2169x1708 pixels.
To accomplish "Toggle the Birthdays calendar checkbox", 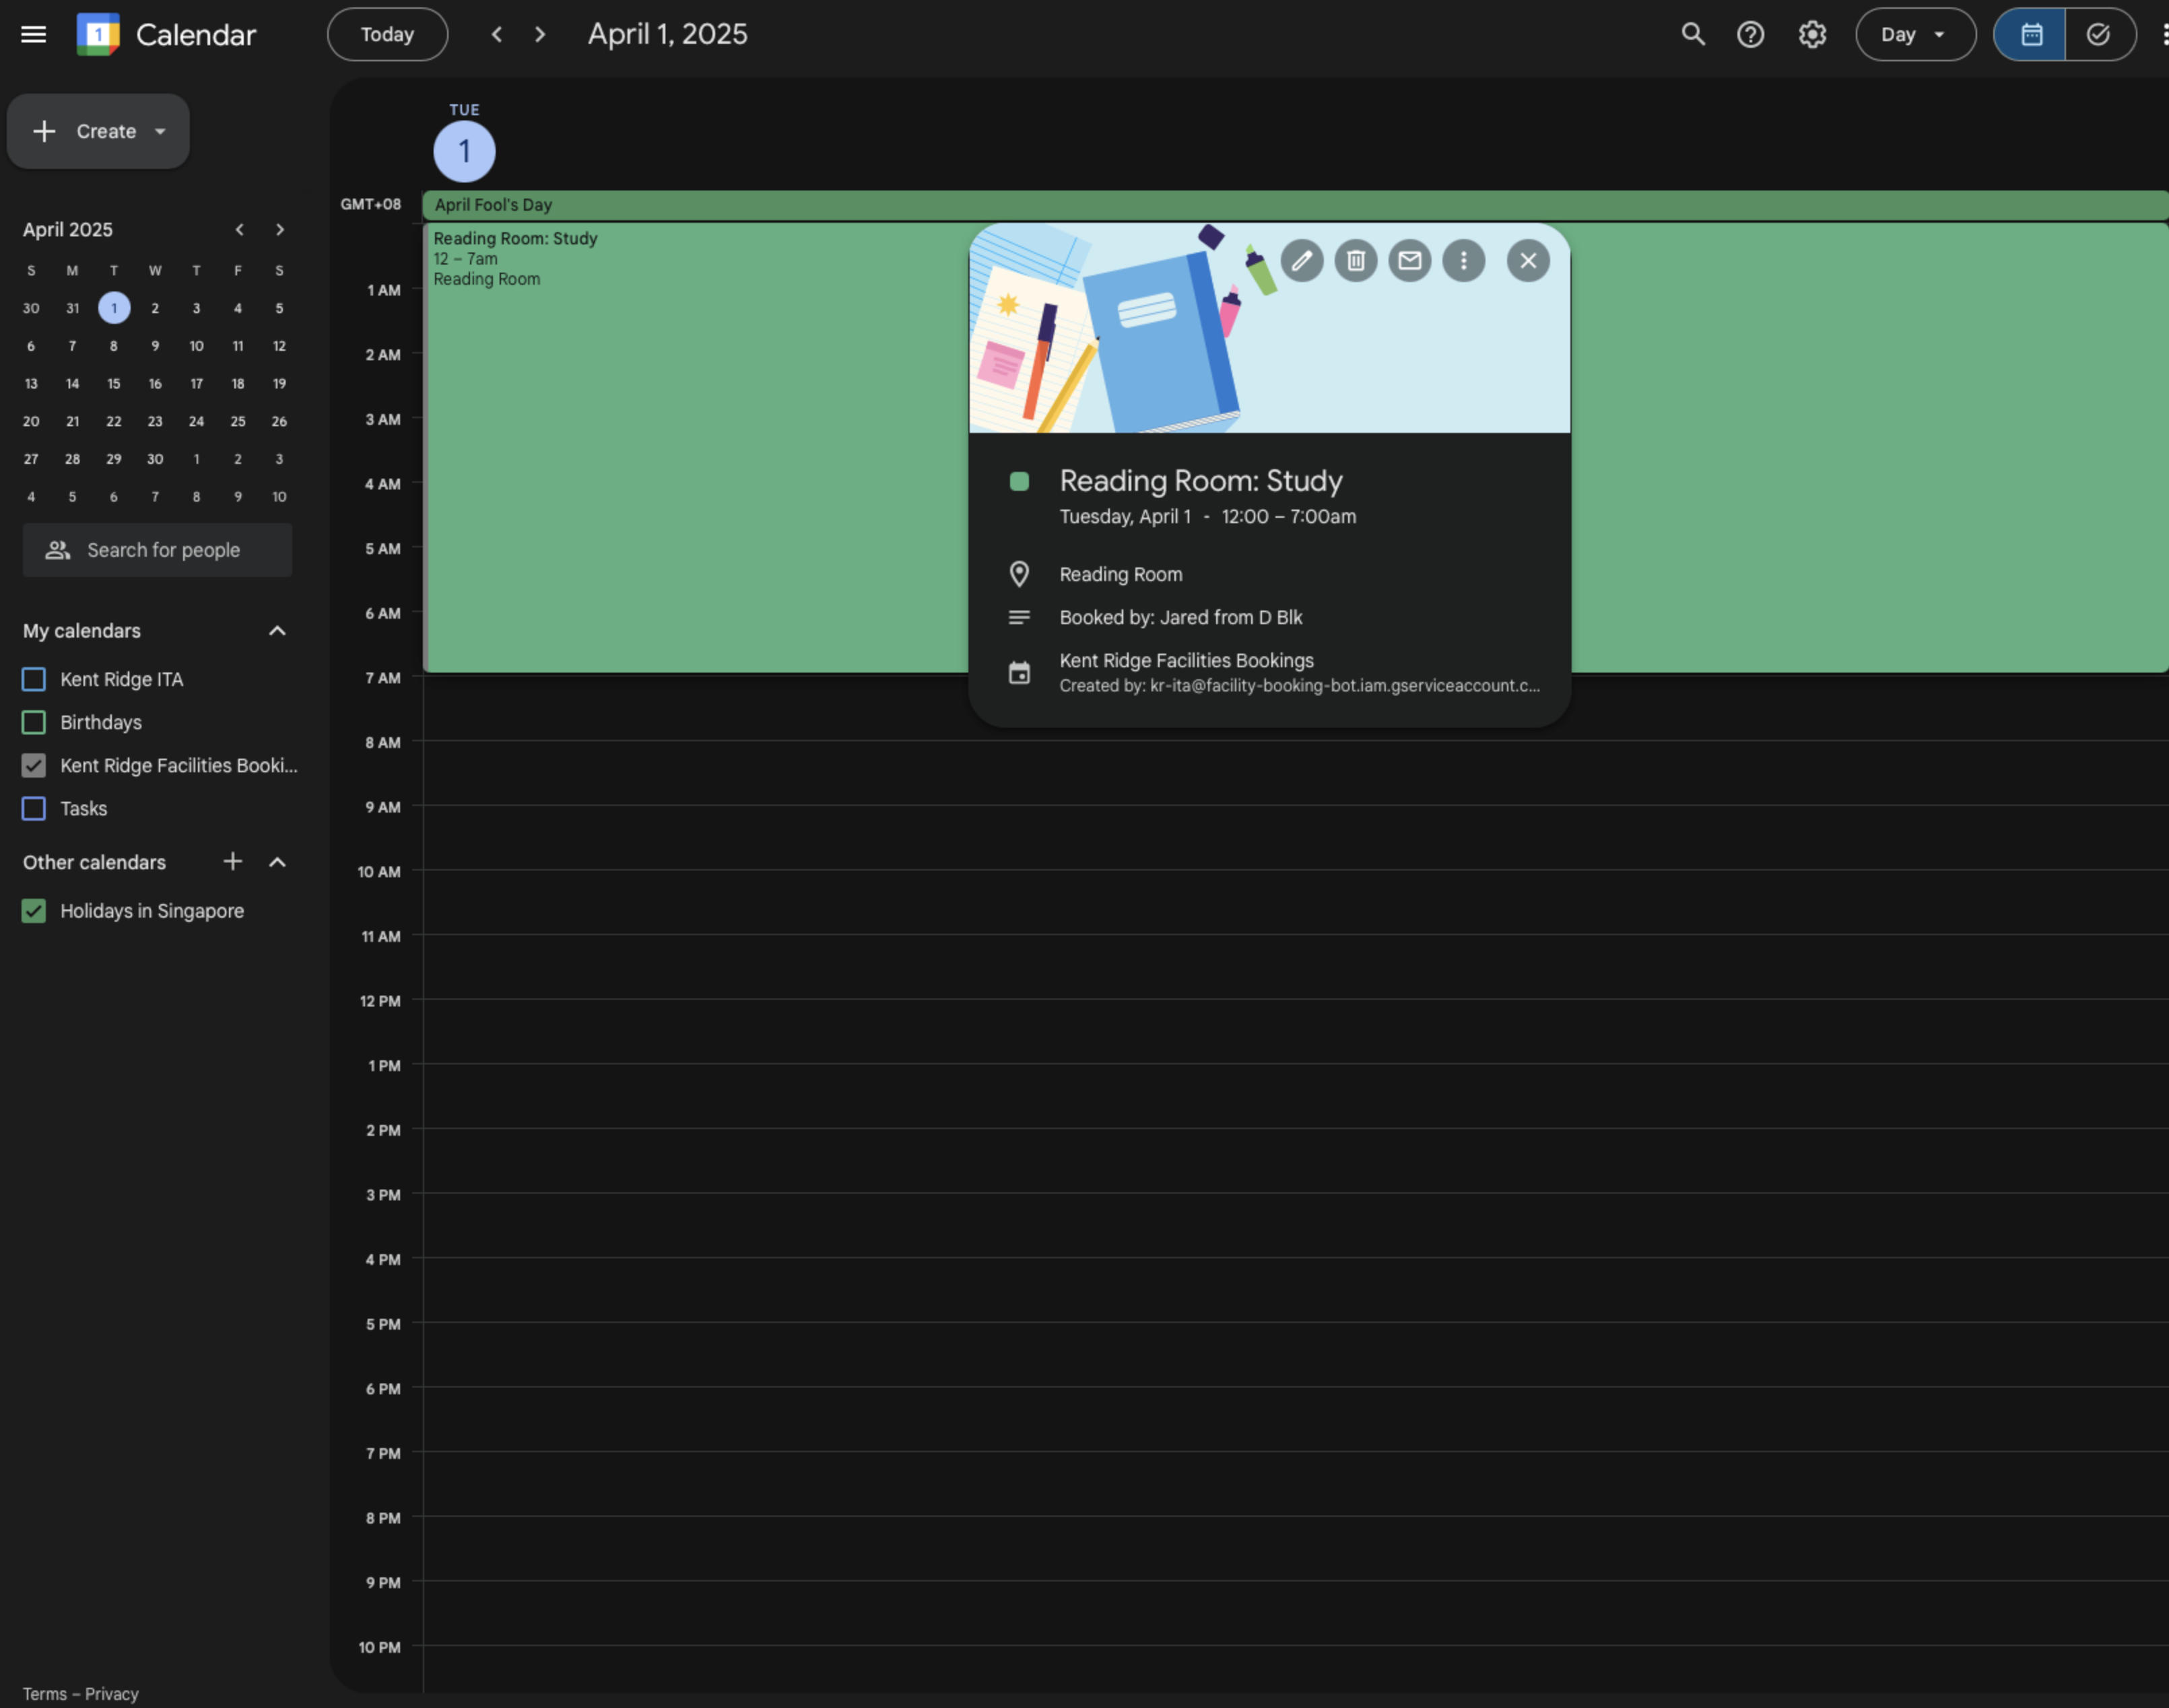I will [x=34, y=722].
